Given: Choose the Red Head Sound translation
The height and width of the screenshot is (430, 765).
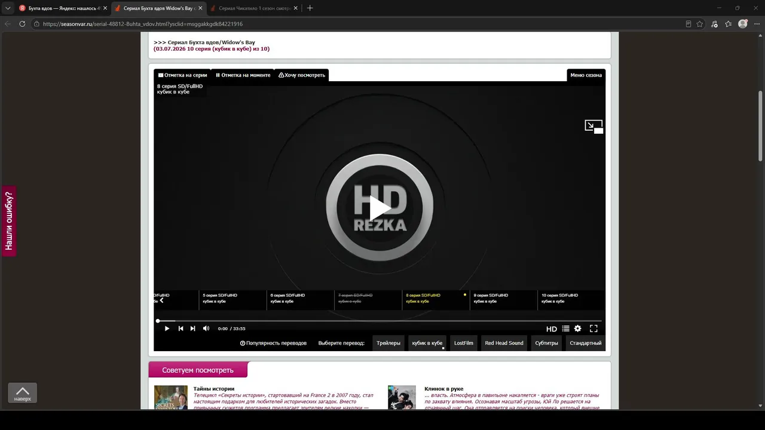Looking at the screenshot, I should [x=504, y=343].
